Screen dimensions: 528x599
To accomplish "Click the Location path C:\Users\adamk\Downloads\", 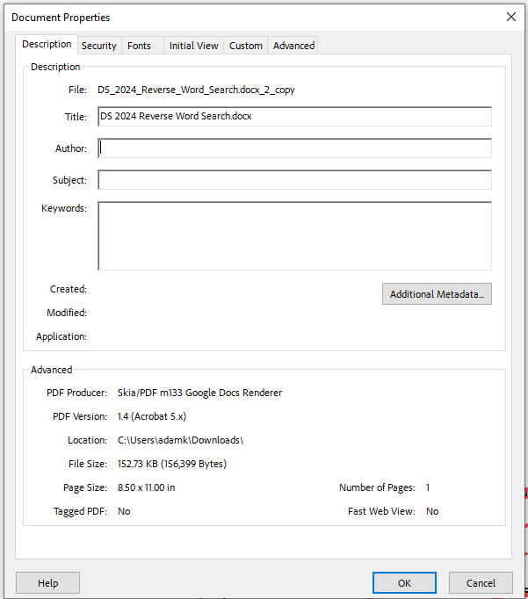I will coord(180,440).
